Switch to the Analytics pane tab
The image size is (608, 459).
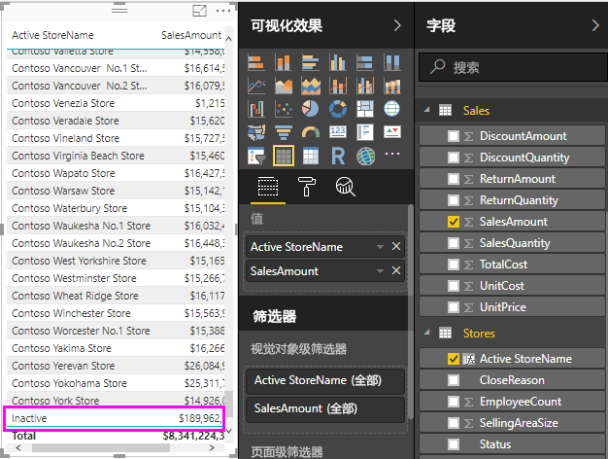(x=345, y=188)
